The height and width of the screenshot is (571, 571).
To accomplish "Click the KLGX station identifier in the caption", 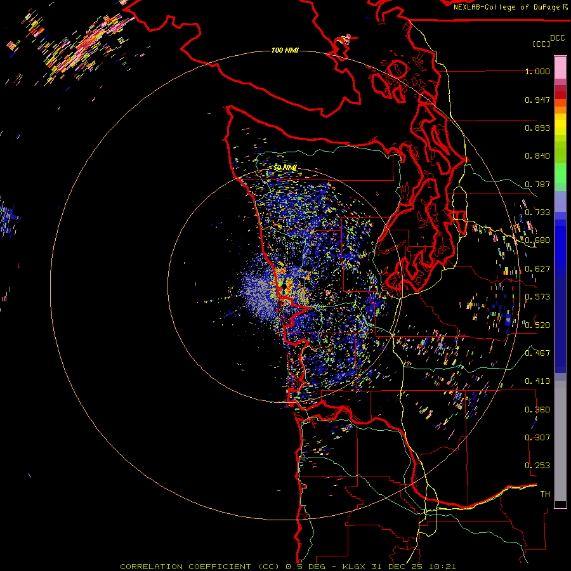I will [355, 567].
